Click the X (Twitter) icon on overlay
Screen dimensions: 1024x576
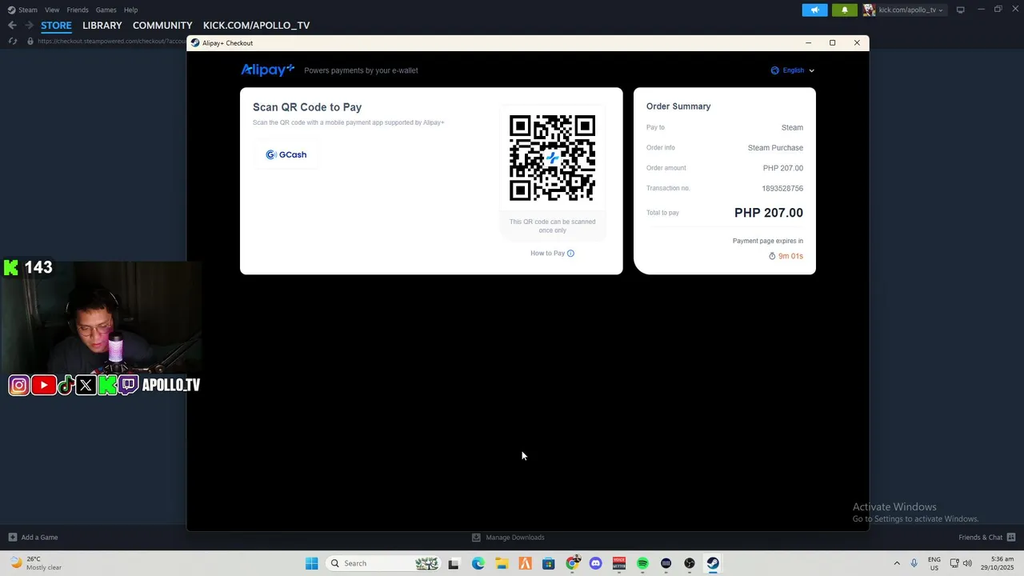(x=86, y=386)
